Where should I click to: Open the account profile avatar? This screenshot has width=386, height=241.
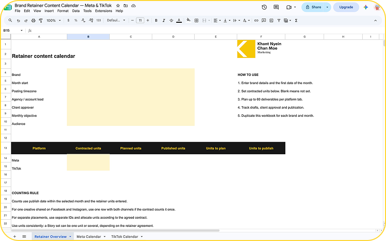tap(377, 7)
